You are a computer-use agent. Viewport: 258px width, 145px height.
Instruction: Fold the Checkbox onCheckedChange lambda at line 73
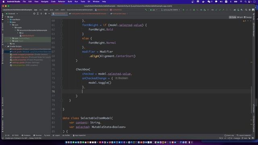[62, 78]
